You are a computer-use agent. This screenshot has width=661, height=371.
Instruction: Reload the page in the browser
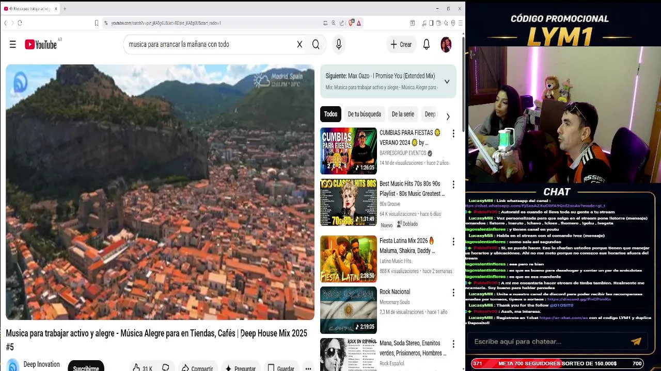[20, 23]
